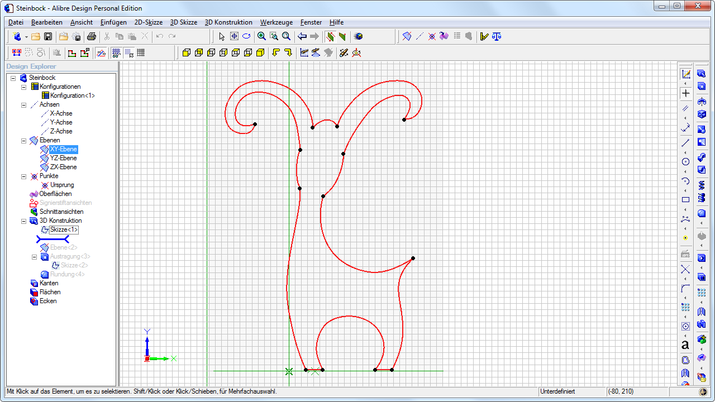
Task: Select the Schnittansichten item
Action: pos(61,212)
